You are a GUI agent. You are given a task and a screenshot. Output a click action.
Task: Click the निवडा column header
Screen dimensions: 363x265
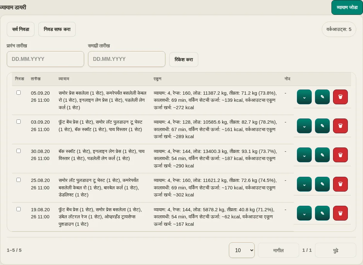click(x=19, y=79)
